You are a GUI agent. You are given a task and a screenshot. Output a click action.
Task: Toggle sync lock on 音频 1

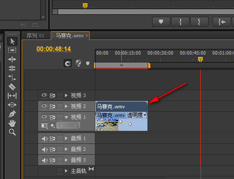click(x=52, y=139)
